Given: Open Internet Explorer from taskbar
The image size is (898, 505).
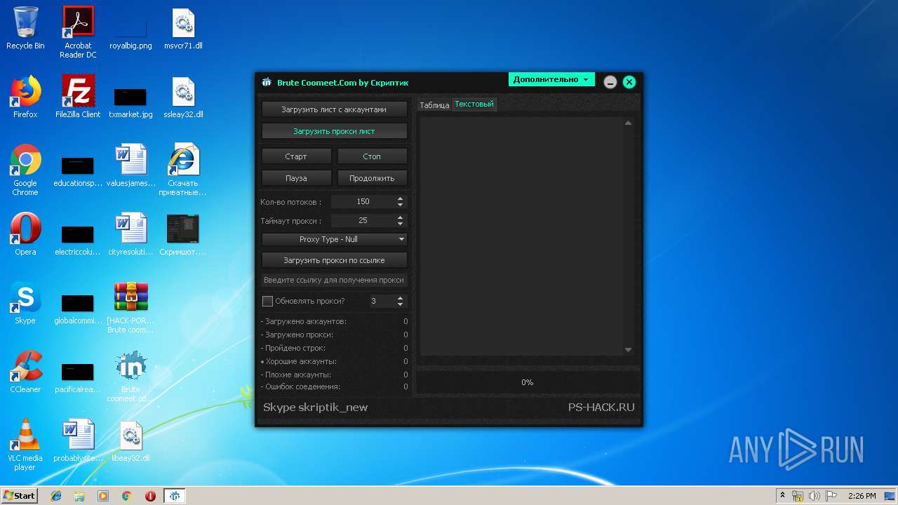Looking at the screenshot, I should click(56, 496).
